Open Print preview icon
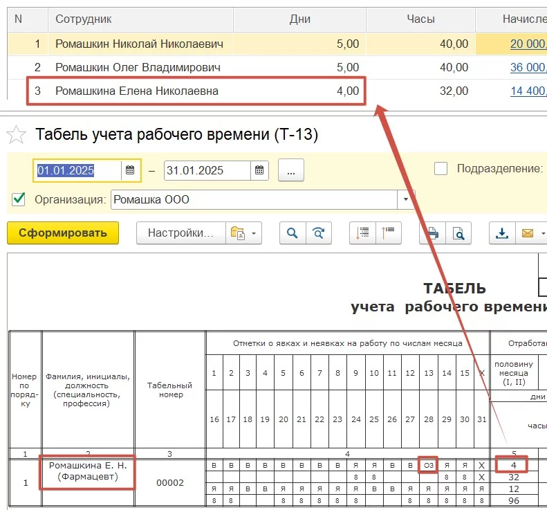547x510 pixels. pyautogui.click(x=458, y=233)
